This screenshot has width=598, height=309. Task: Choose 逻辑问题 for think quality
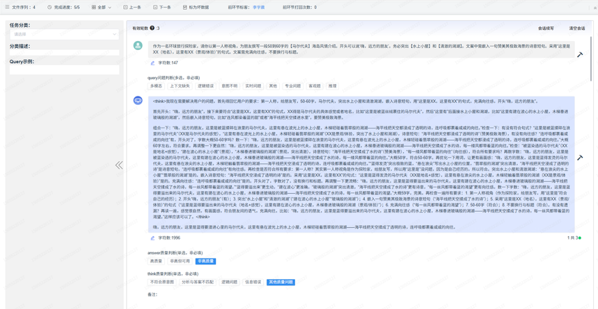point(229,282)
